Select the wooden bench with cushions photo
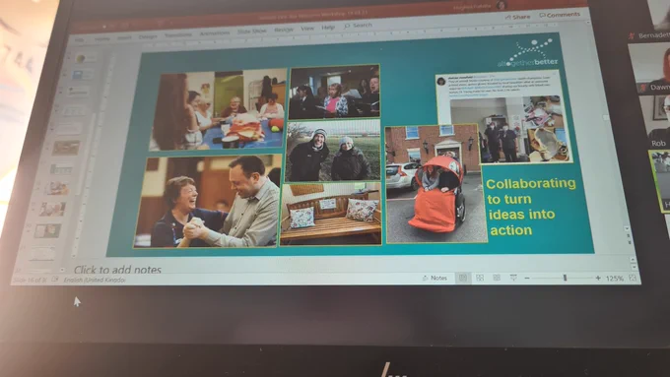The height and width of the screenshot is (377, 670). click(x=331, y=214)
